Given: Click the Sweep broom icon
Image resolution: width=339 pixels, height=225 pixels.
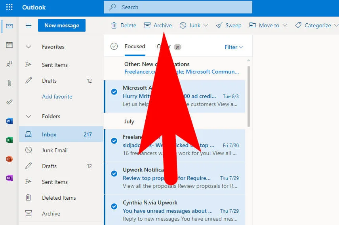Looking at the screenshot, I should [219, 25].
